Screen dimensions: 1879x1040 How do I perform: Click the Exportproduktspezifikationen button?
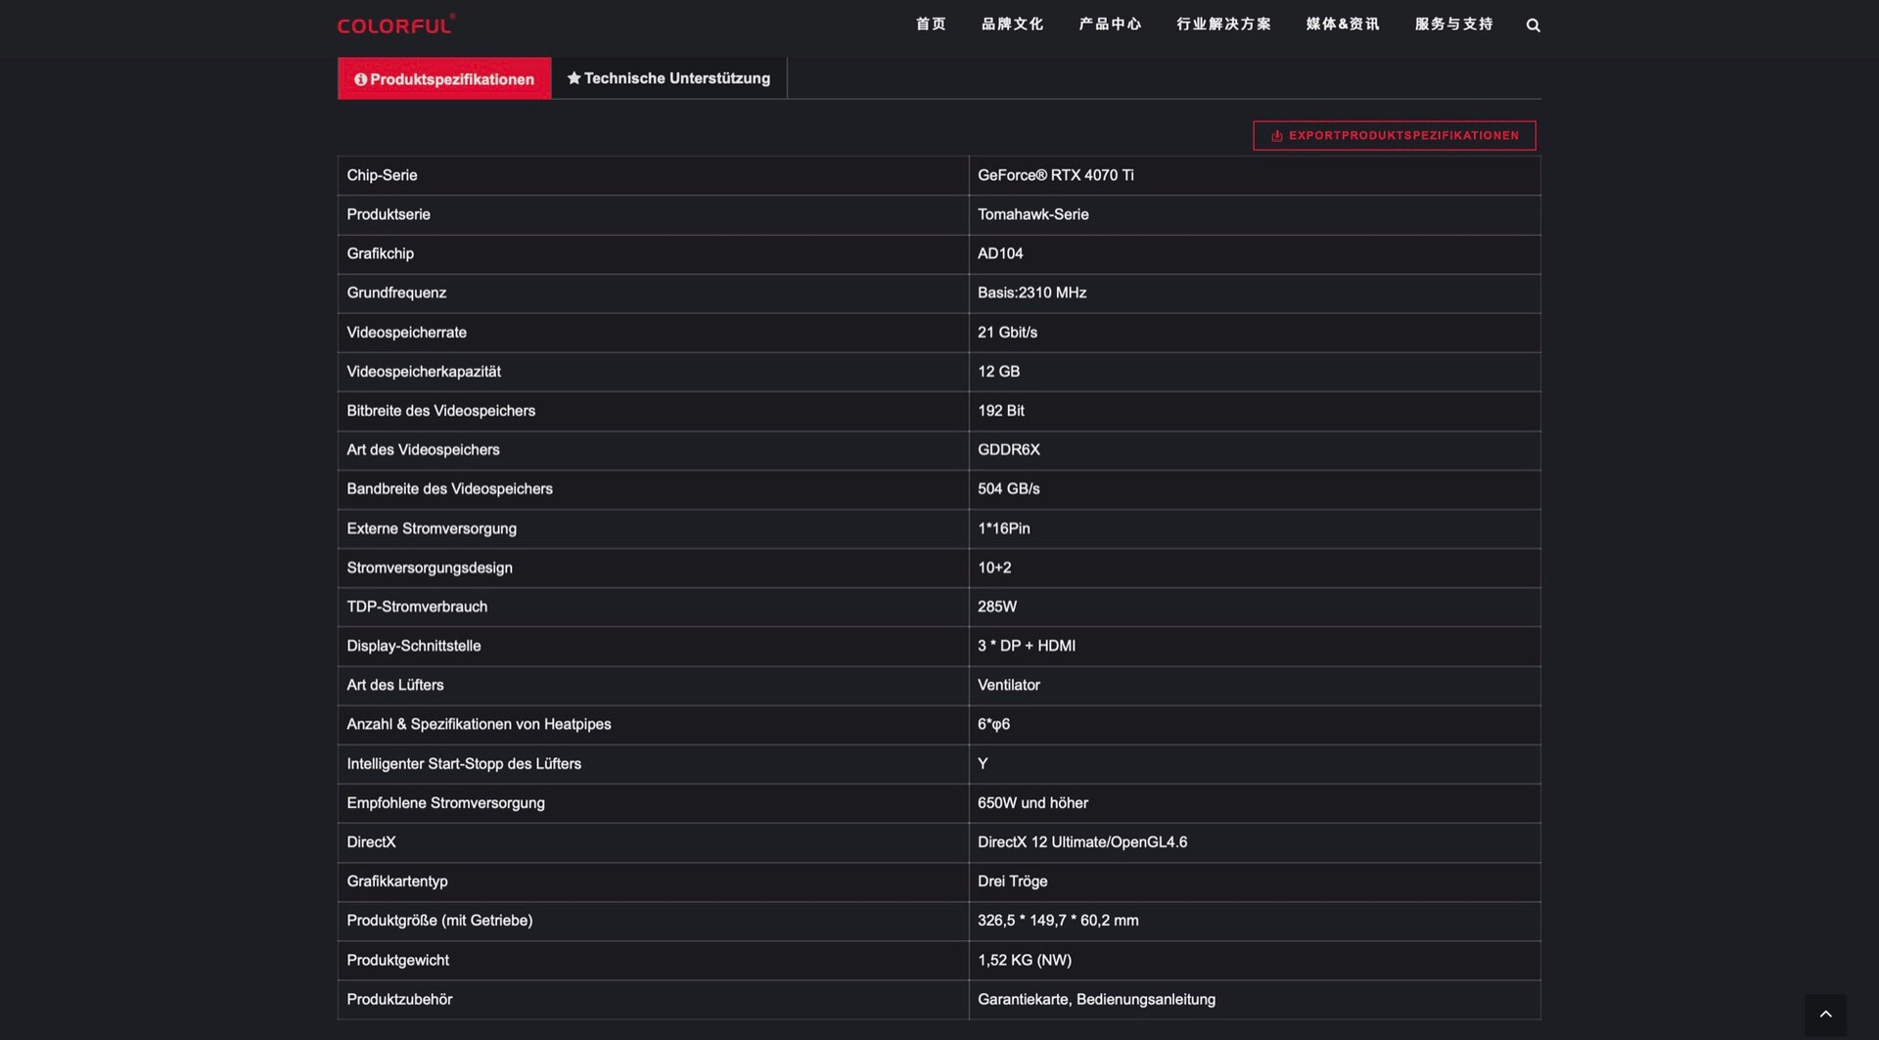click(x=1394, y=135)
